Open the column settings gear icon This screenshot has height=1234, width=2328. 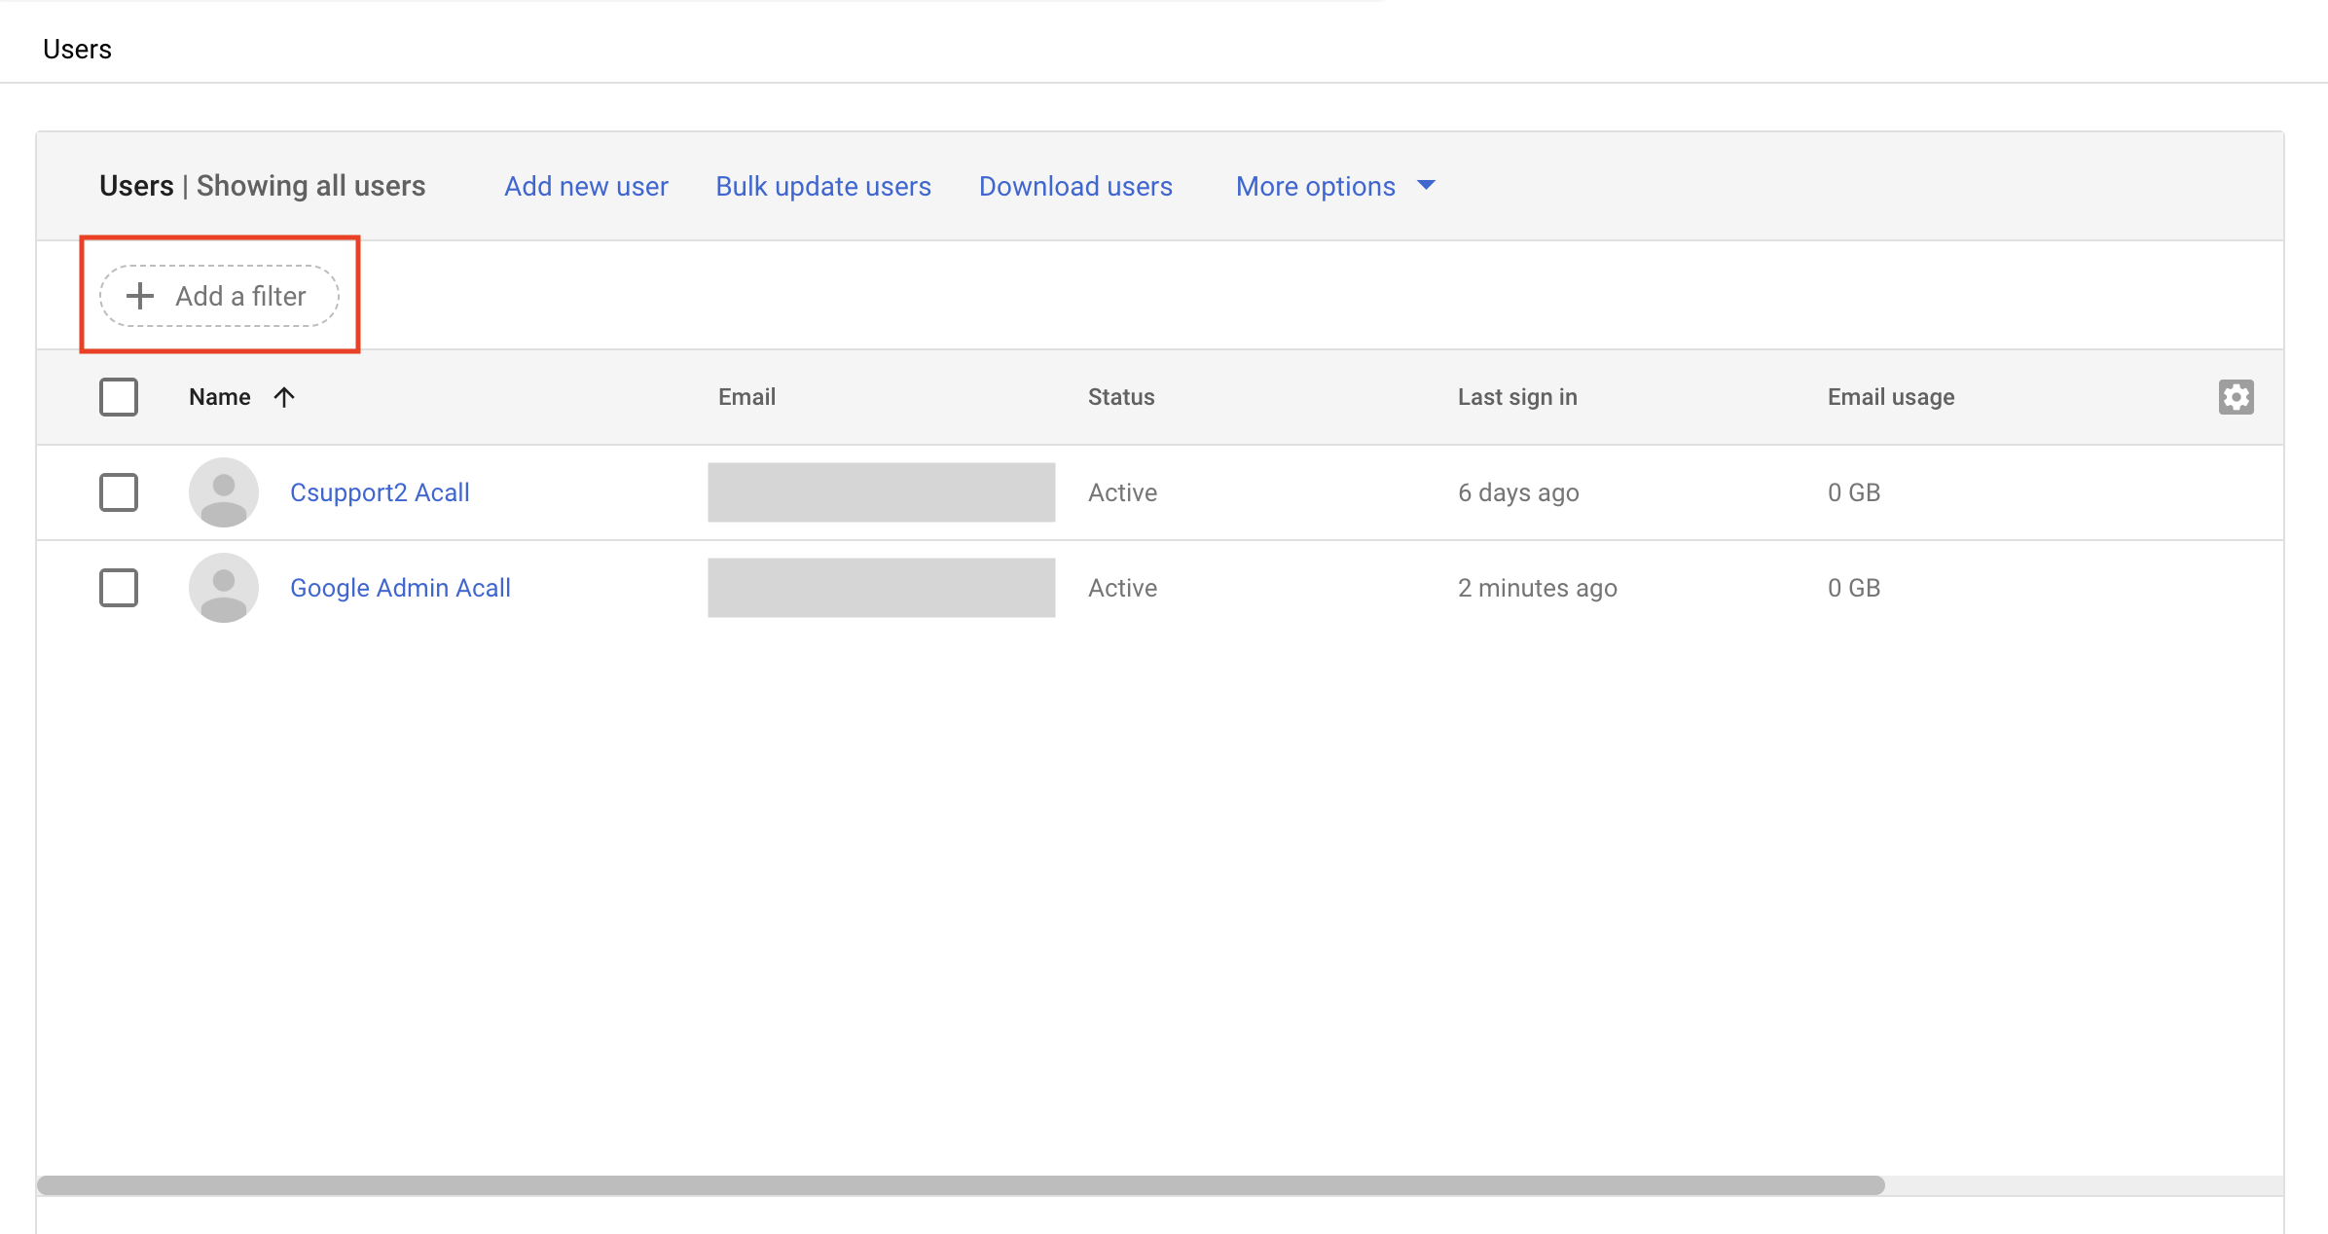2236,397
